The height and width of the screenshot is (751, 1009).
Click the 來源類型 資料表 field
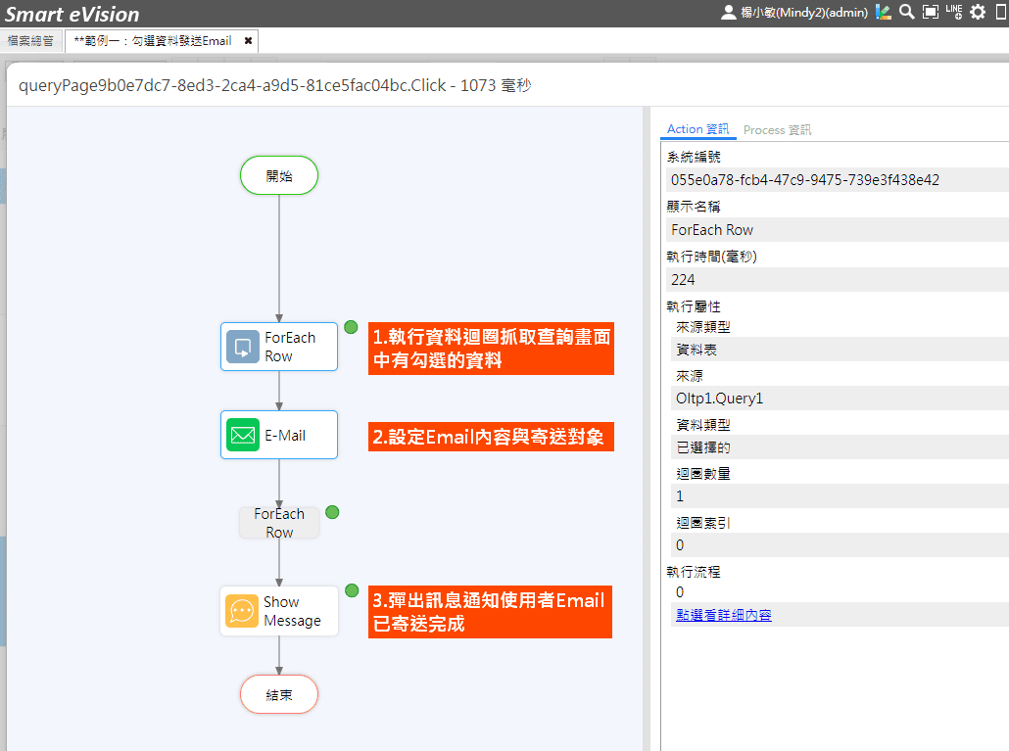[x=840, y=350]
